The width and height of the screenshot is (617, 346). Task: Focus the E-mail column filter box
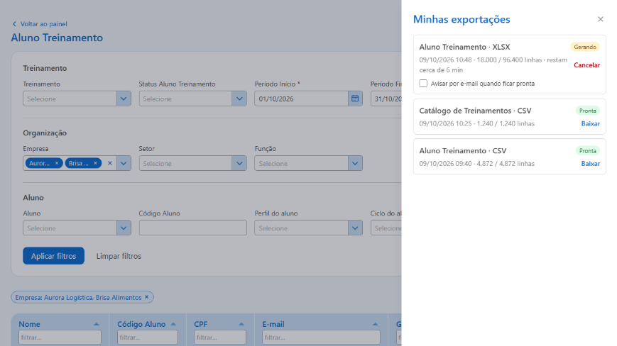pos(321,337)
